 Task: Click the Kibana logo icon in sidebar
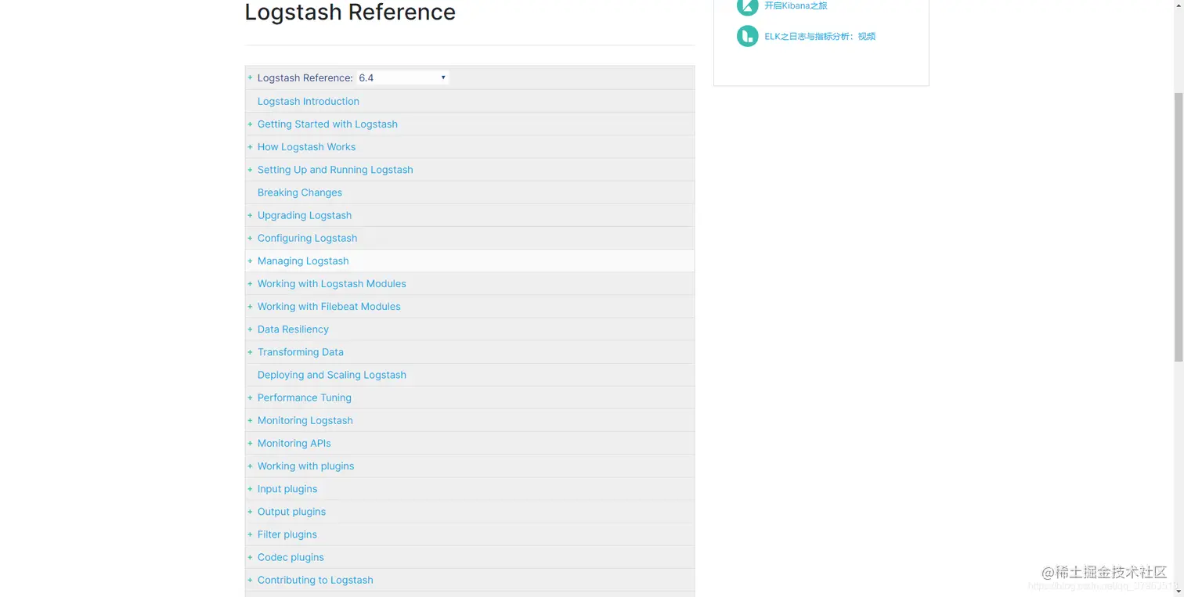click(748, 6)
